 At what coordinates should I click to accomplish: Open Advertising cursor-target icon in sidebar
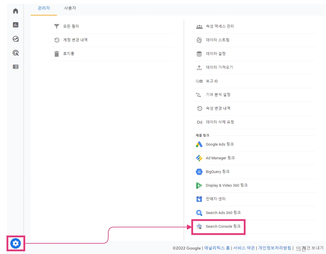(16, 53)
